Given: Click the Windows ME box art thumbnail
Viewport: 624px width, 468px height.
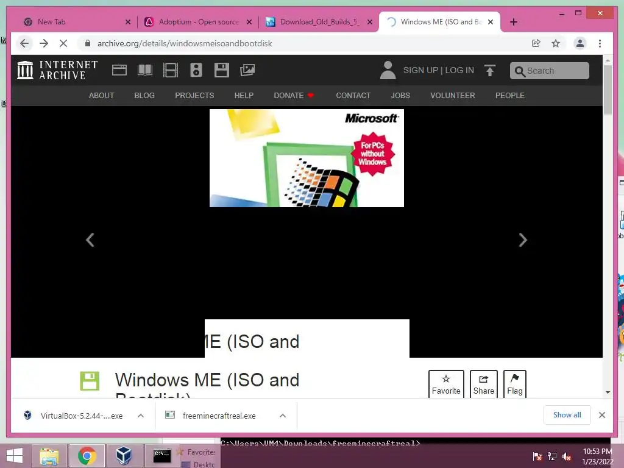Looking at the screenshot, I should (307, 158).
